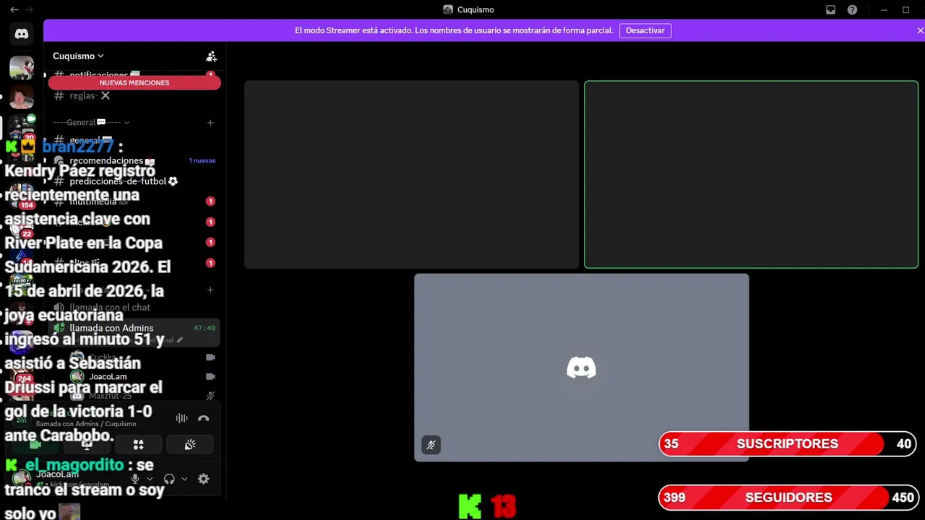Focus the gray Discord logo video tile
This screenshot has width=925, height=520.
click(x=582, y=367)
